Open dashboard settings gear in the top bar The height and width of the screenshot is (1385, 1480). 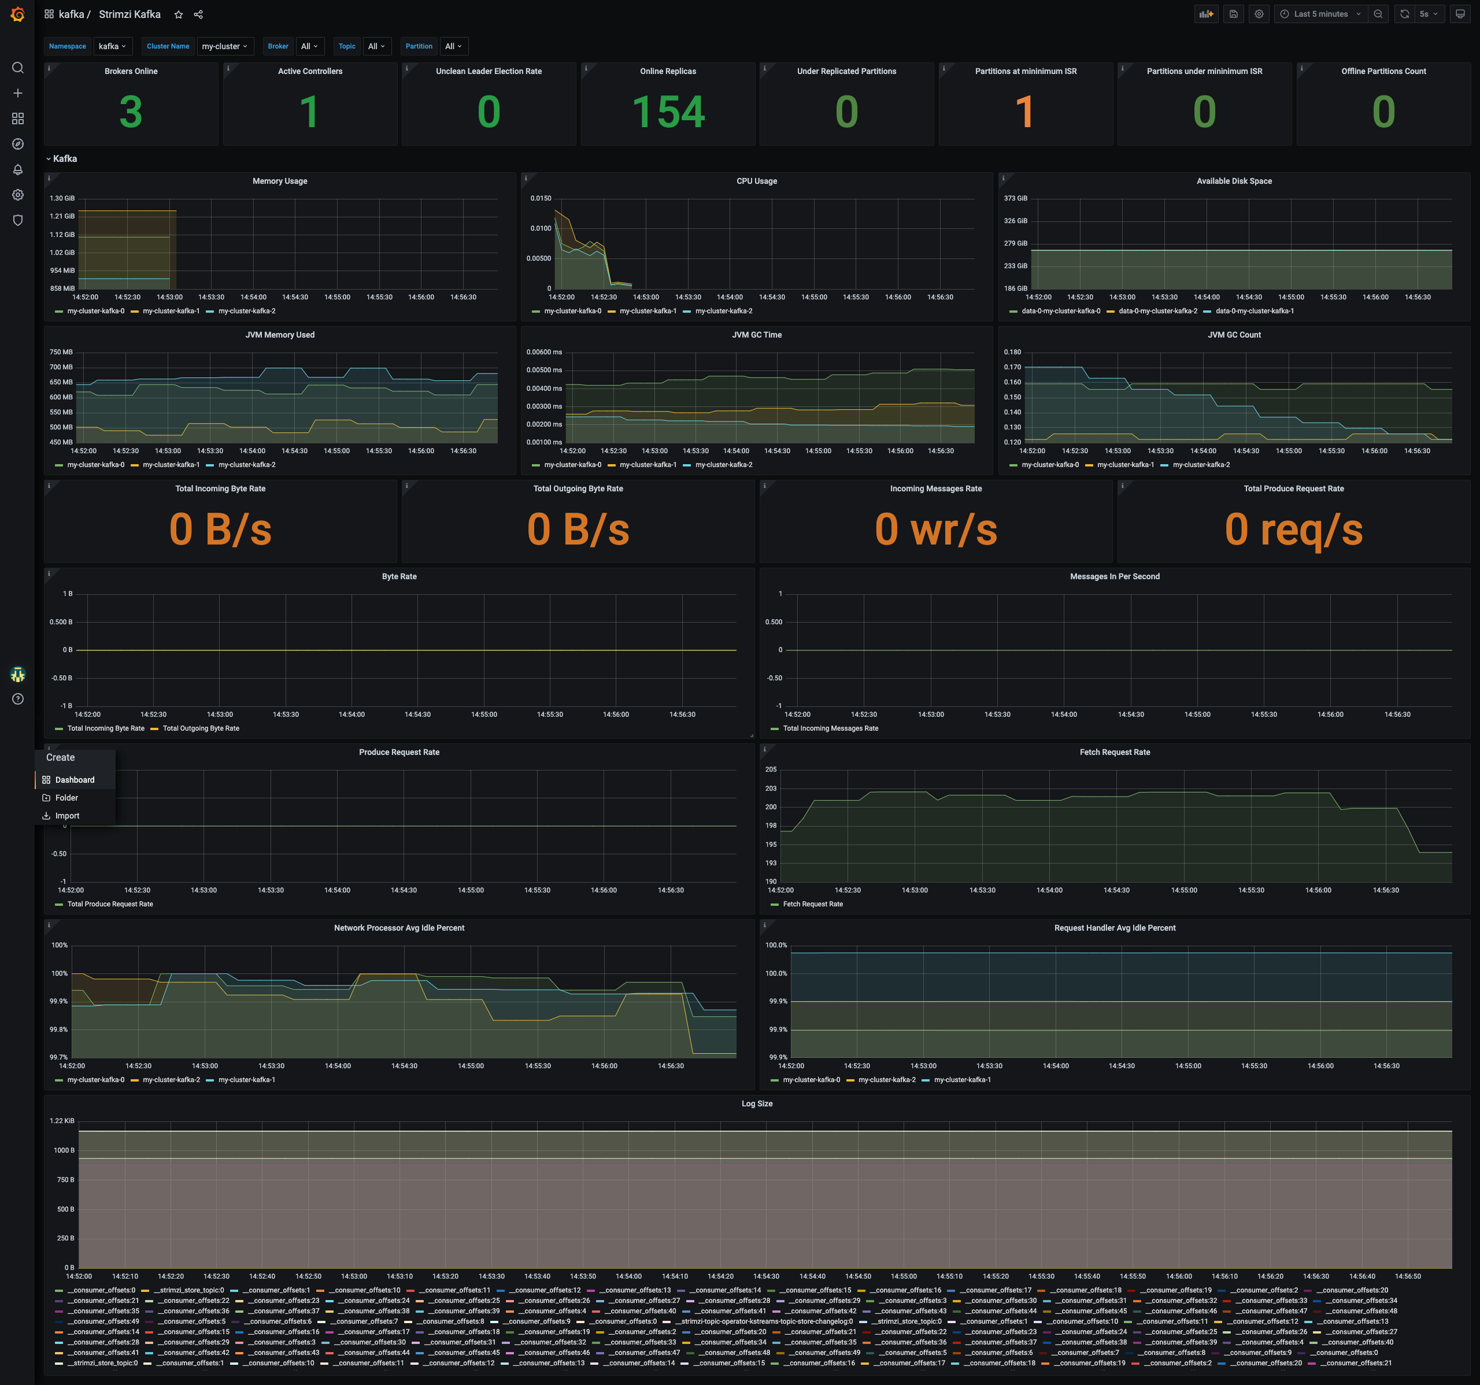tap(1259, 14)
